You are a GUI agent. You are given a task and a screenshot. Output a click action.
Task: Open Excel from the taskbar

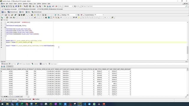click(22, 104)
